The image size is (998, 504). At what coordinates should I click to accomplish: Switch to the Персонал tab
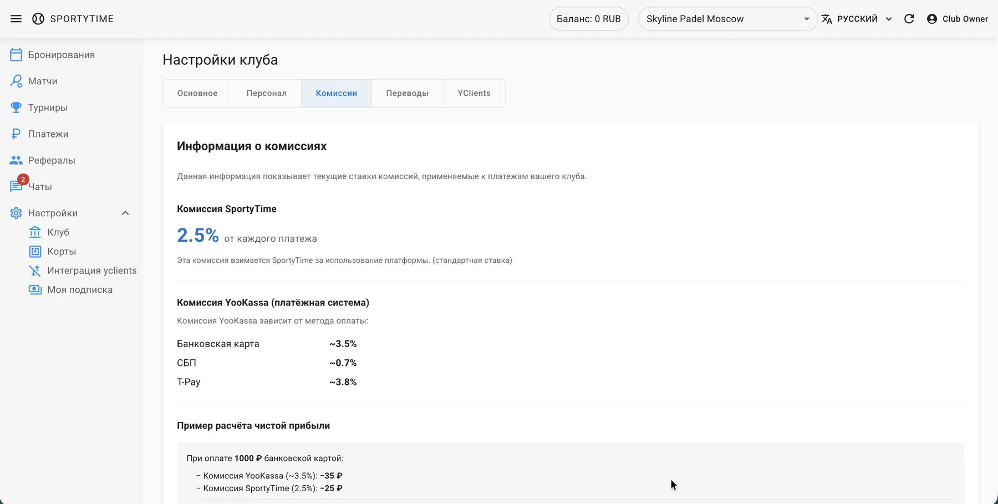pos(266,93)
